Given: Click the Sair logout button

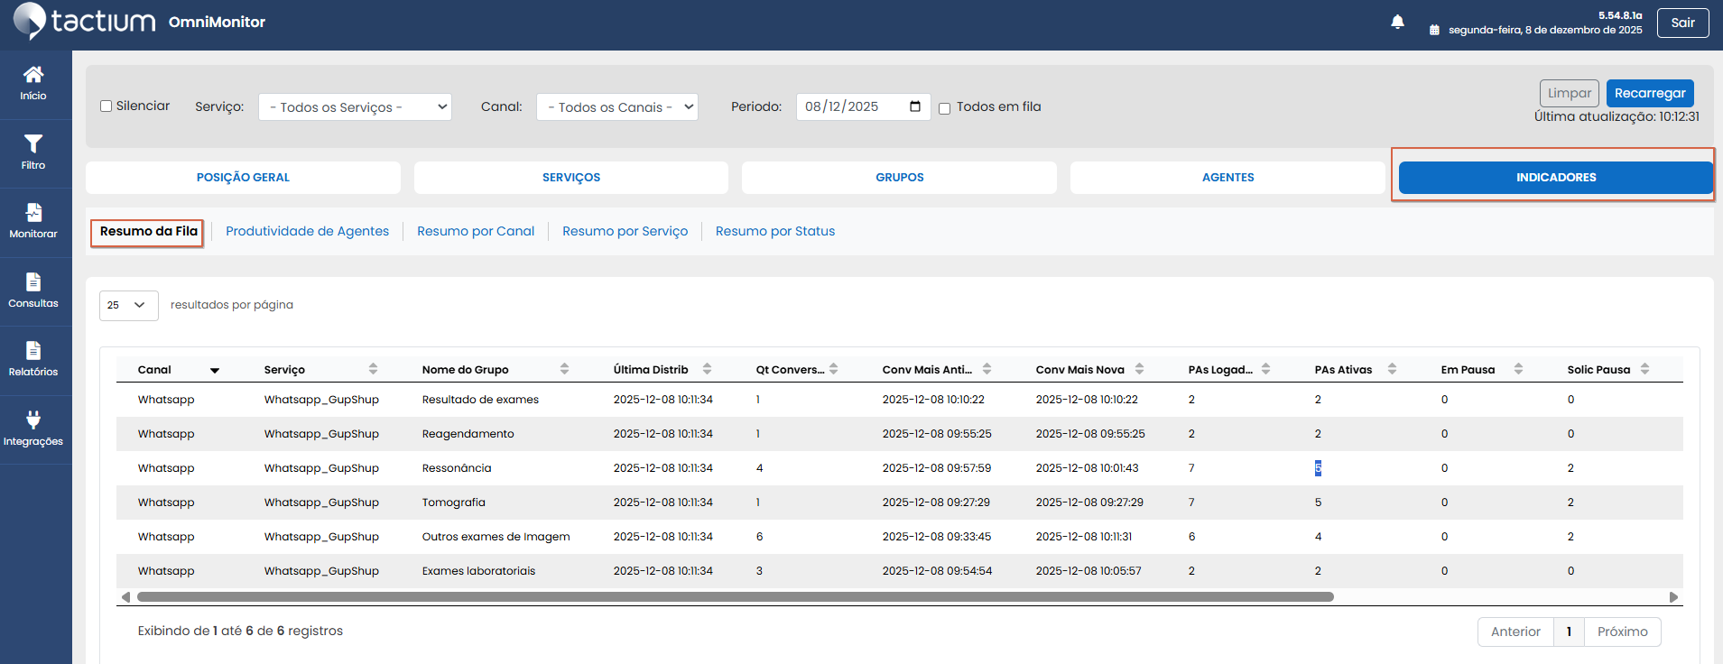Looking at the screenshot, I should [1682, 23].
